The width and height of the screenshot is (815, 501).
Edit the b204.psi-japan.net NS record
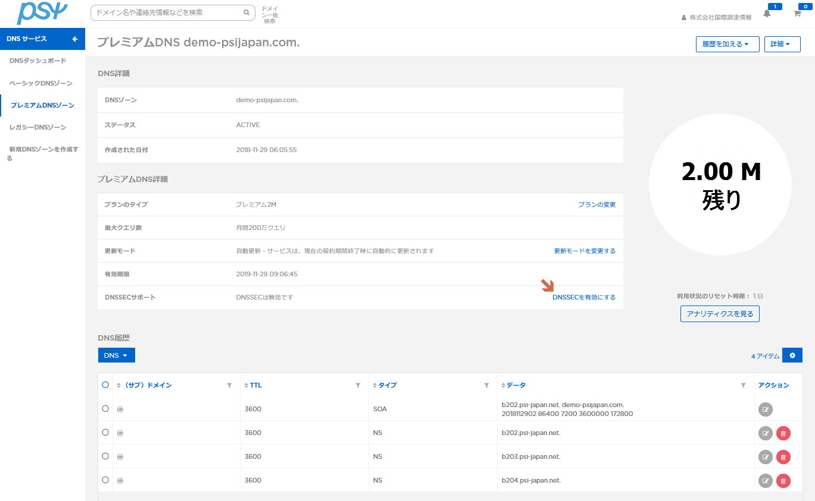click(765, 481)
